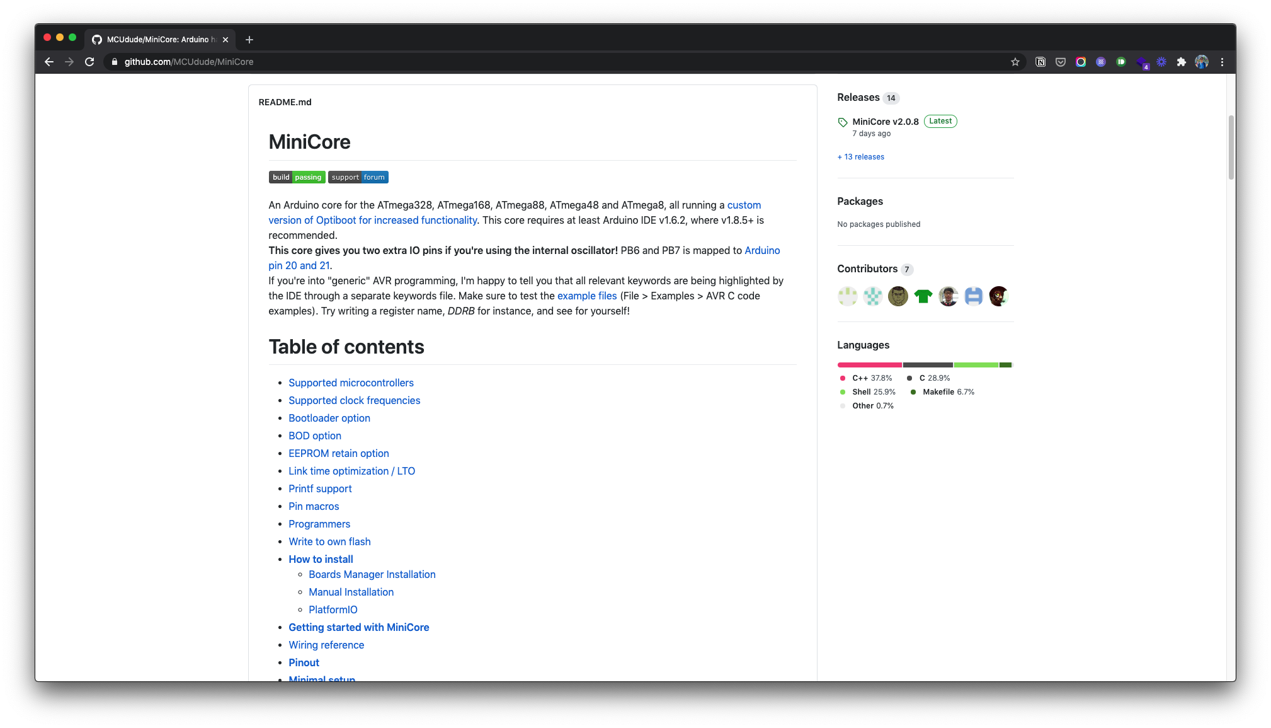This screenshot has width=1271, height=728.
Task: Jump to How to install section
Action: point(321,559)
